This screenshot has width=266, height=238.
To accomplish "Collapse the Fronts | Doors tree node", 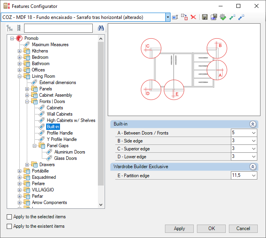I will (27, 101).
